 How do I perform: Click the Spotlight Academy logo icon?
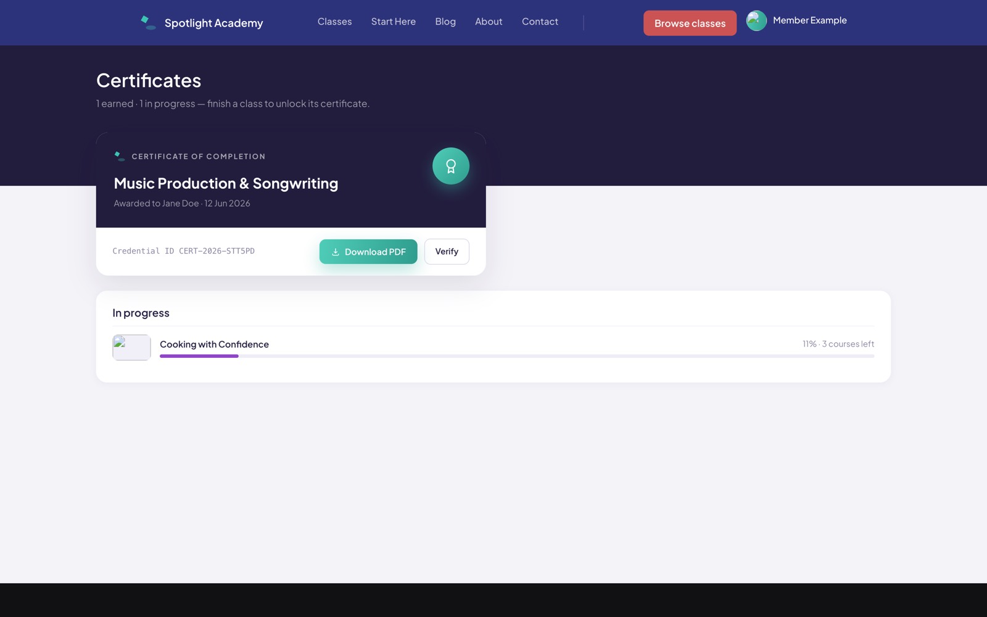tap(148, 23)
